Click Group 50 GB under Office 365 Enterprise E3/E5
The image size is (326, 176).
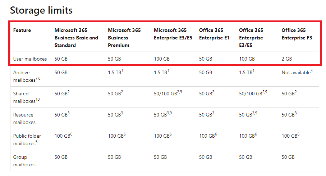(245, 157)
